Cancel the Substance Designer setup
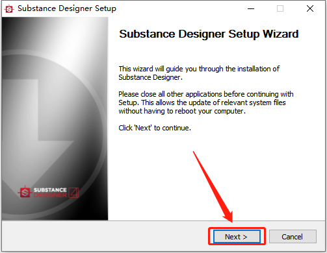The height and width of the screenshot is (253, 327). (293, 237)
